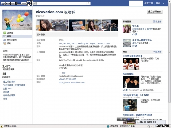Open 不正常人類研究中心 thumbnail
The image size is (171, 128).
coord(127,43)
